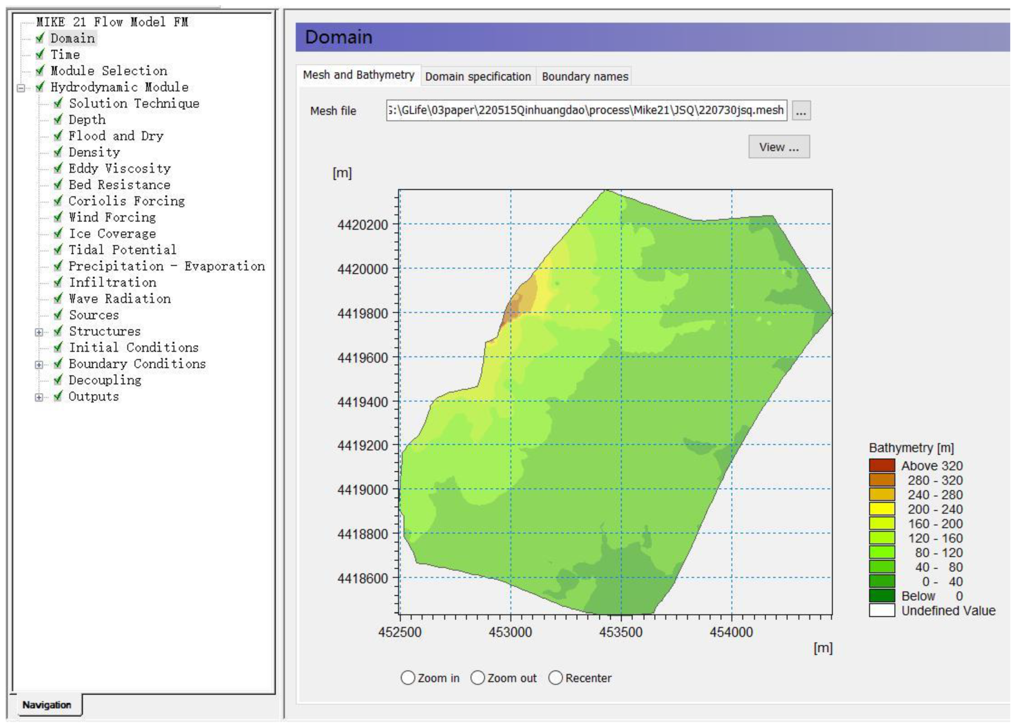Open the Boundary names tab
Image resolution: width=1016 pixels, height=727 pixels.
(584, 76)
